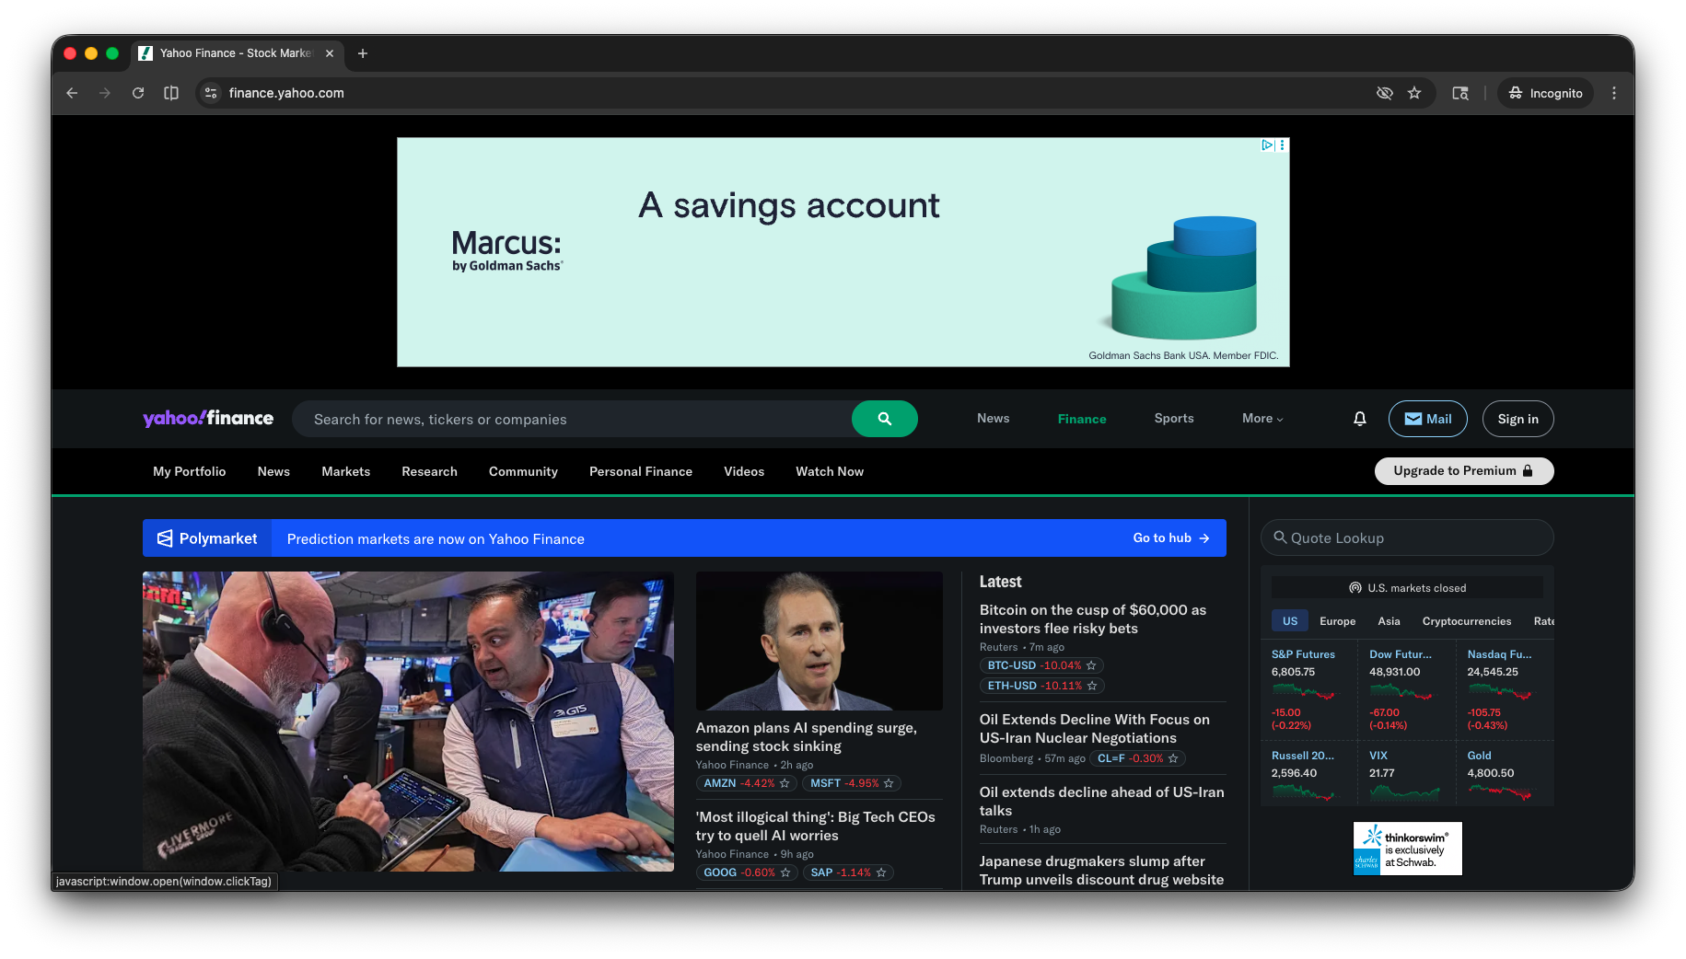This screenshot has height=959, width=1686.
Task: Click the Polymarket logo in the banner
Action: point(166,538)
